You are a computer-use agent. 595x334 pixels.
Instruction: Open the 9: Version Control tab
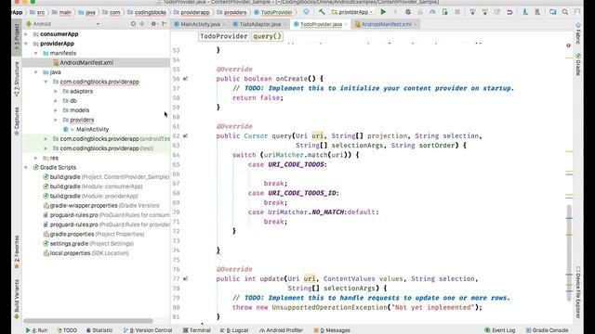point(147,330)
